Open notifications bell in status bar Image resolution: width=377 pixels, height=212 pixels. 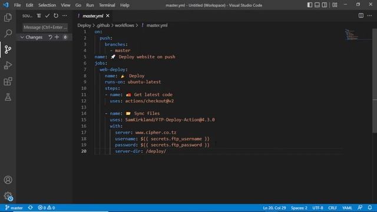pos(370,208)
